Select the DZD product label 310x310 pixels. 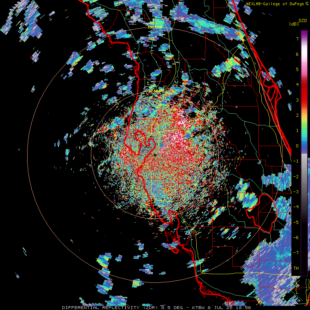point(303,21)
